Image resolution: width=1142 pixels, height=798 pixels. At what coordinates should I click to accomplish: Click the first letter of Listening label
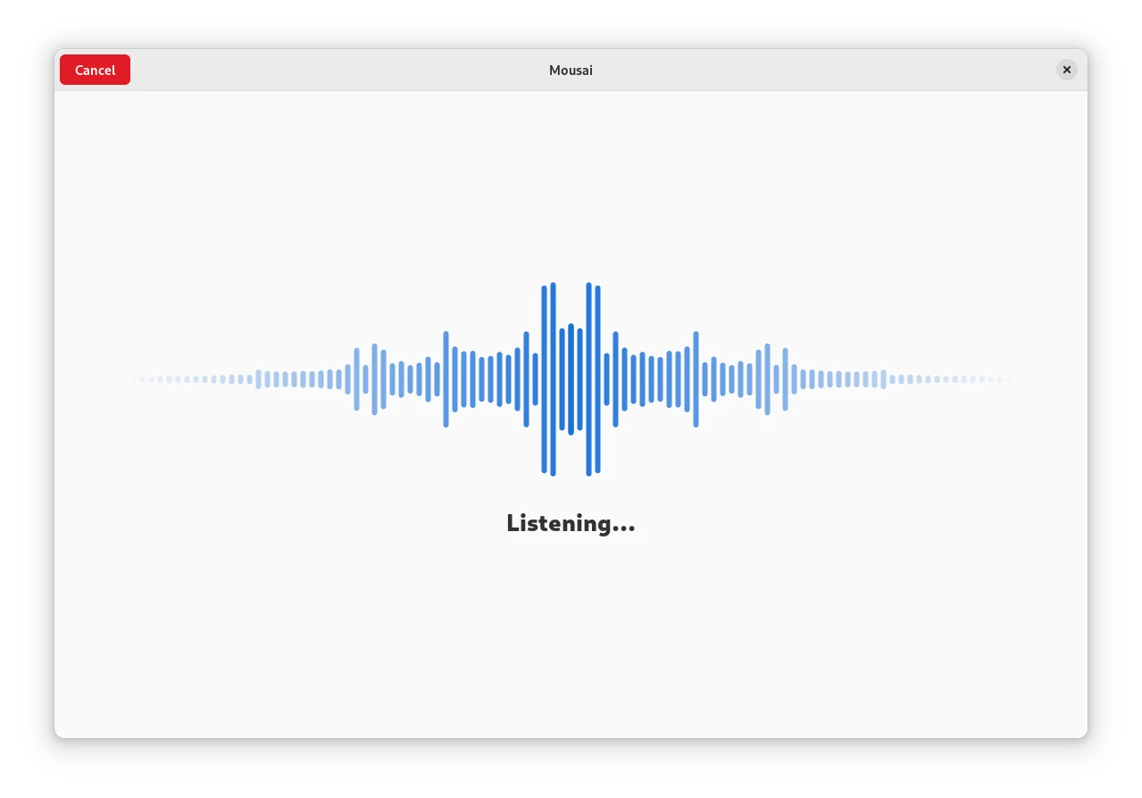[513, 522]
